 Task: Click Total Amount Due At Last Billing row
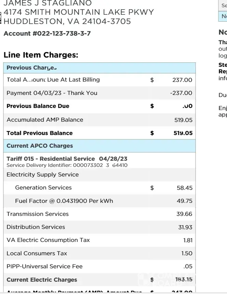[53, 80]
